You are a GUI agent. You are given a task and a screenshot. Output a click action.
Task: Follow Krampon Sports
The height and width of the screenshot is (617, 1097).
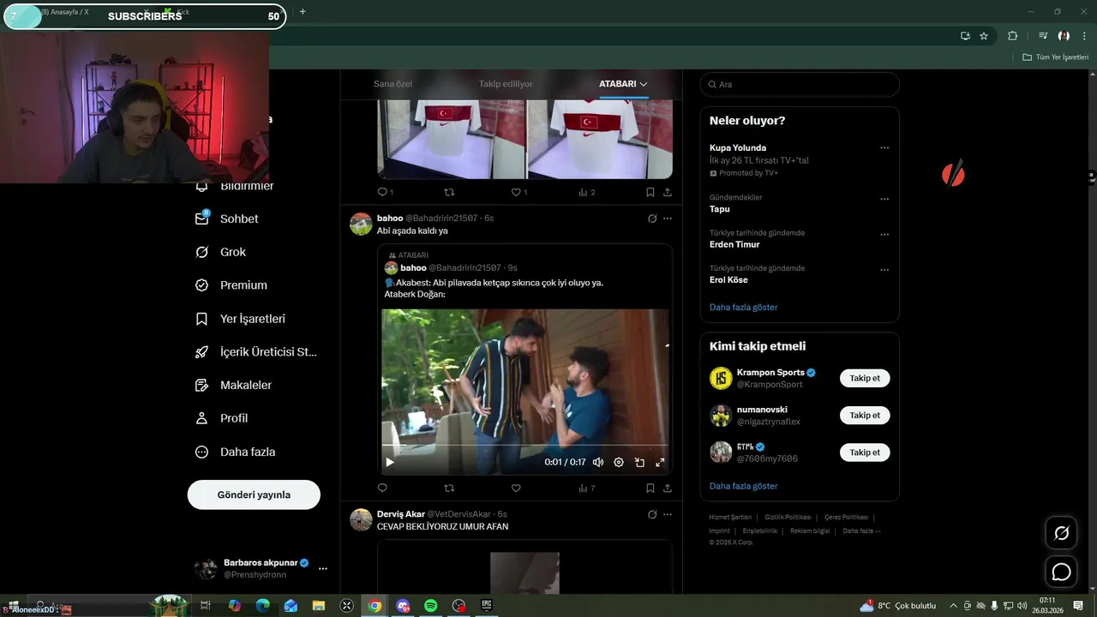coord(865,378)
